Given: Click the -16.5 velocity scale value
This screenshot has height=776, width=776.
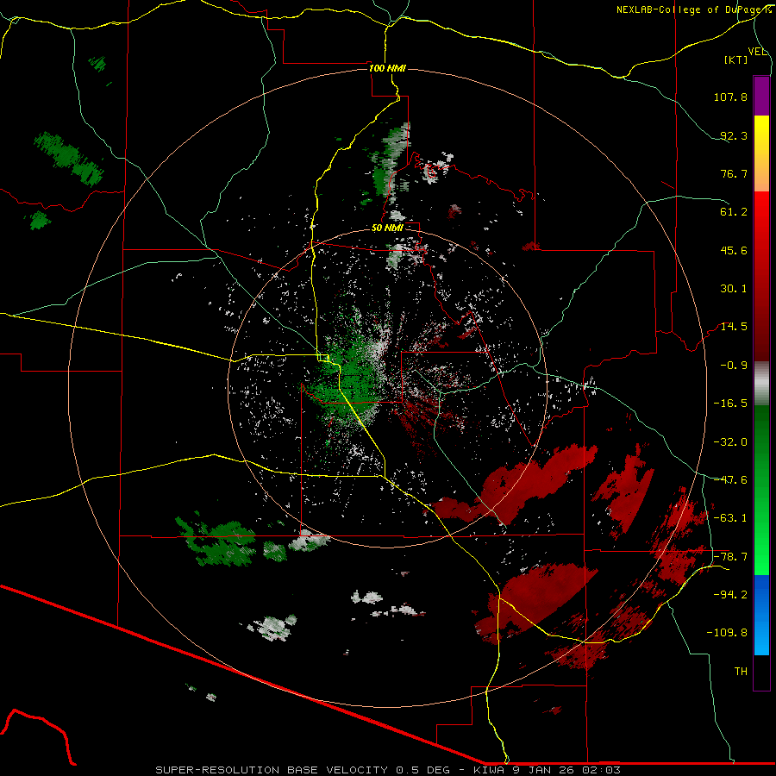Looking at the screenshot, I should 730,404.
